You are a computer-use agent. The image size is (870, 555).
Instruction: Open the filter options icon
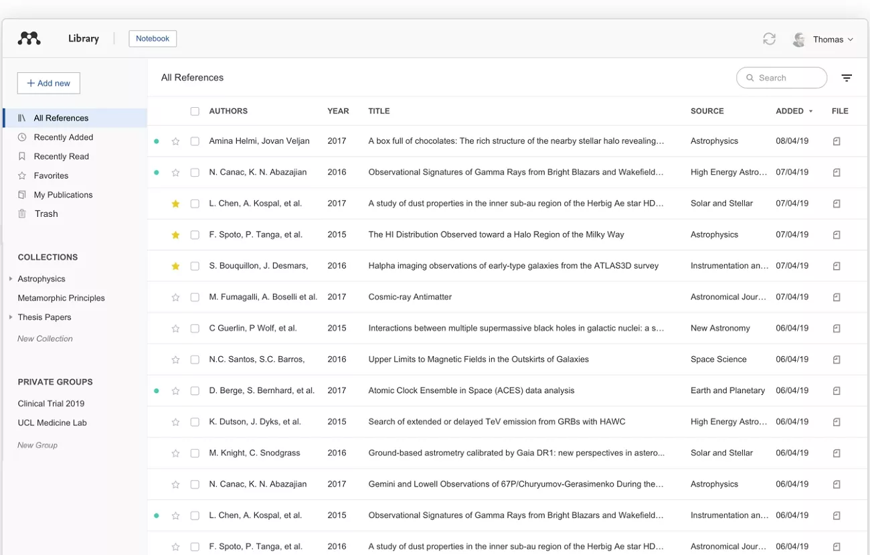847,78
